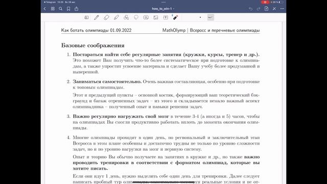The width and height of the screenshot is (327, 184).
Task: Select the Image insert tool
Action: pos(156,17)
